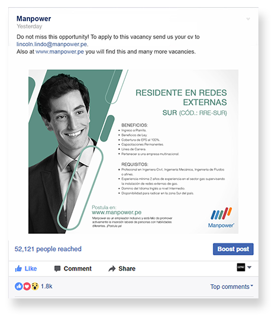Screen dimensions: 278x315
Task: Open the post-as identity dropdown arrow
Action: tap(249, 268)
